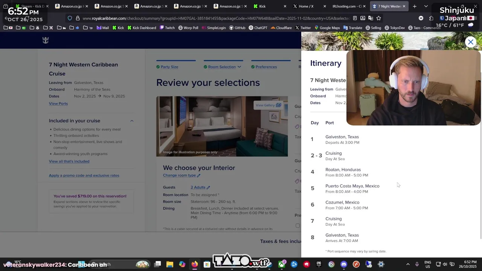Open a new browser tab with plus
Viewport: 482px width, 271px height.
coord(415,6)
